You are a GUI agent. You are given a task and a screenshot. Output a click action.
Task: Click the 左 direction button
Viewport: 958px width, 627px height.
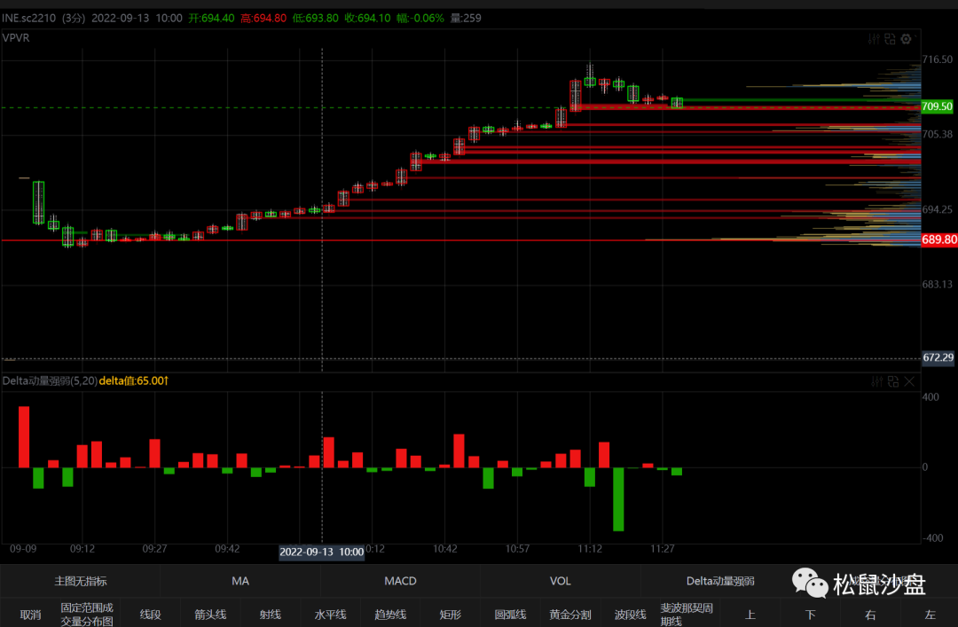pyautogui.click(x=930, y=615)
